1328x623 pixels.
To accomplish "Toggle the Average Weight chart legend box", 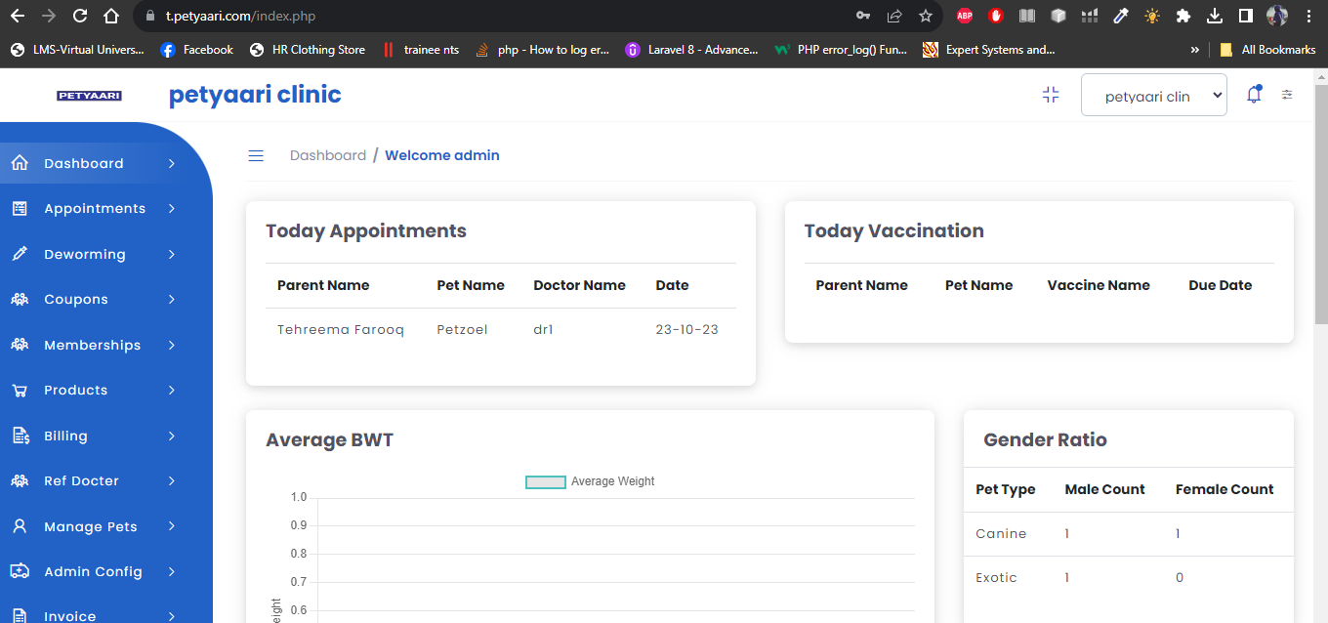I will 546,481.
